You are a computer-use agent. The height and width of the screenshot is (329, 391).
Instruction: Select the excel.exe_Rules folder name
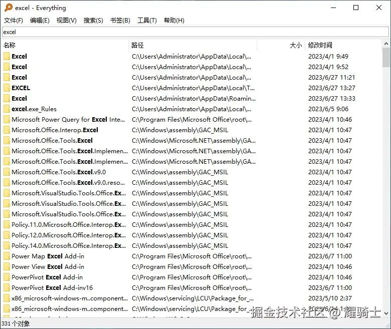[34, 109]
